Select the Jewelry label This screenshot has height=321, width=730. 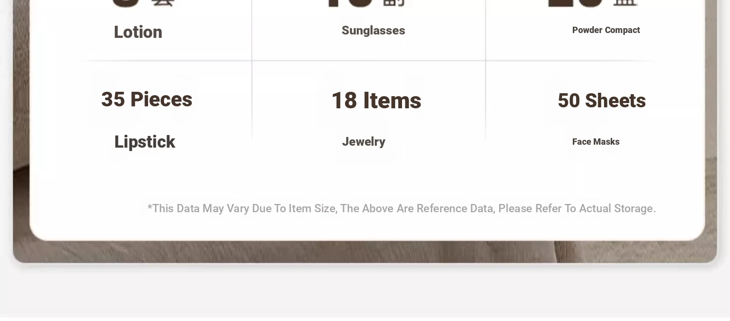(364, 142)
